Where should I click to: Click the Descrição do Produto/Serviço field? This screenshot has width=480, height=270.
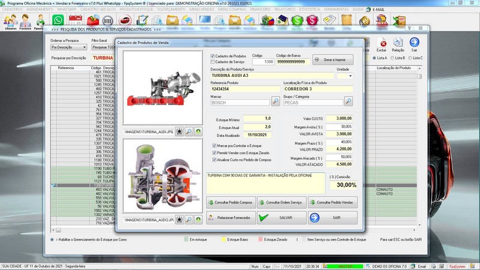coord(272,76)
